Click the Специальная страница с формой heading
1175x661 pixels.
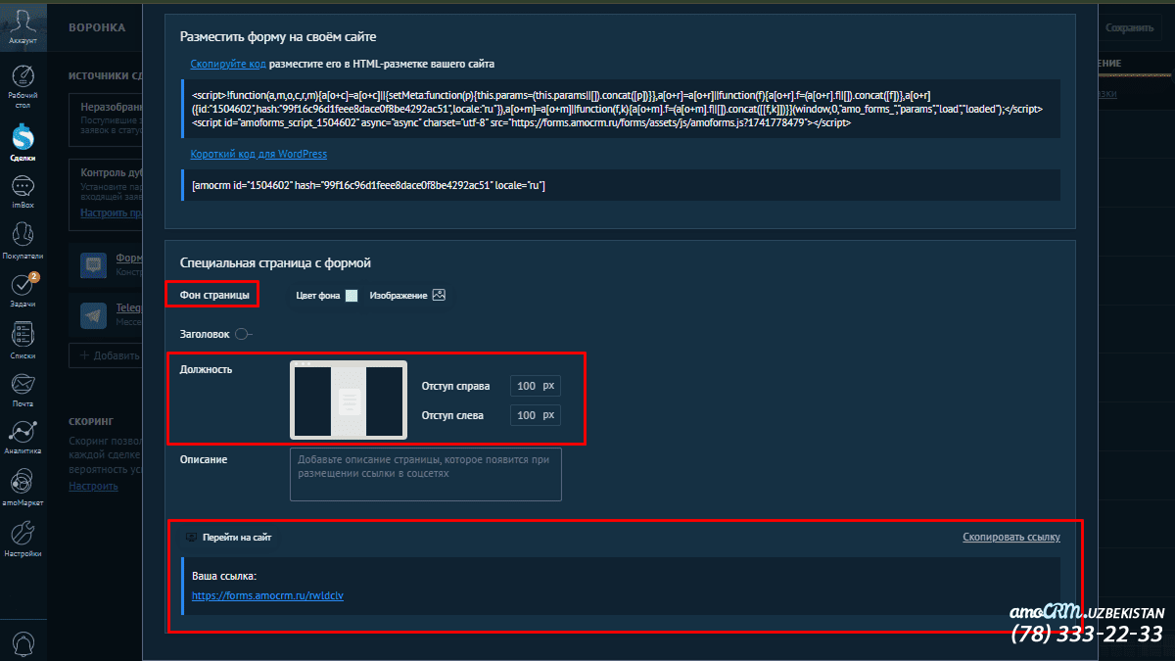point(275,263)
